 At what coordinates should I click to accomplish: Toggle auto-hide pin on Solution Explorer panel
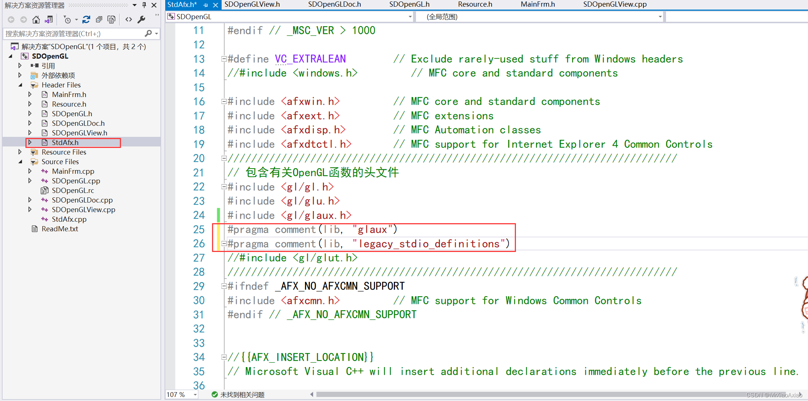[144, 5]
